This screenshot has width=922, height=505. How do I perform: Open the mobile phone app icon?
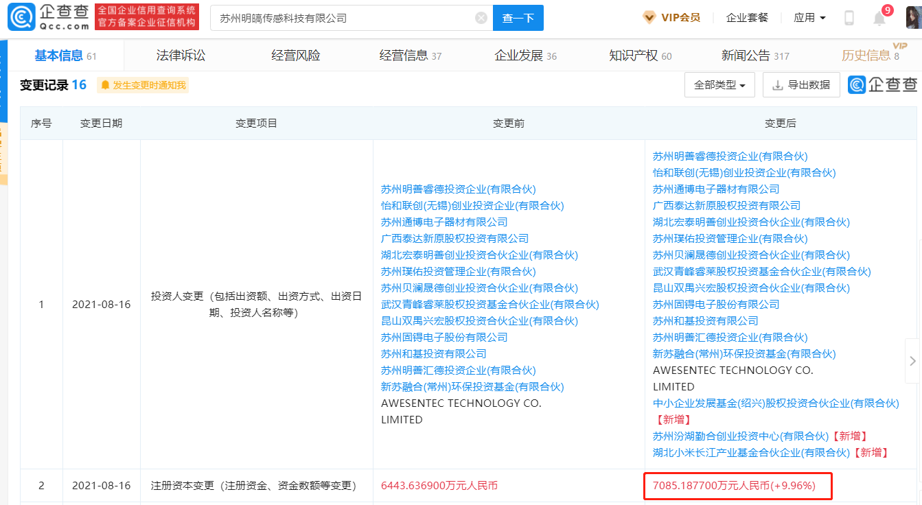[x=849, y=18]
